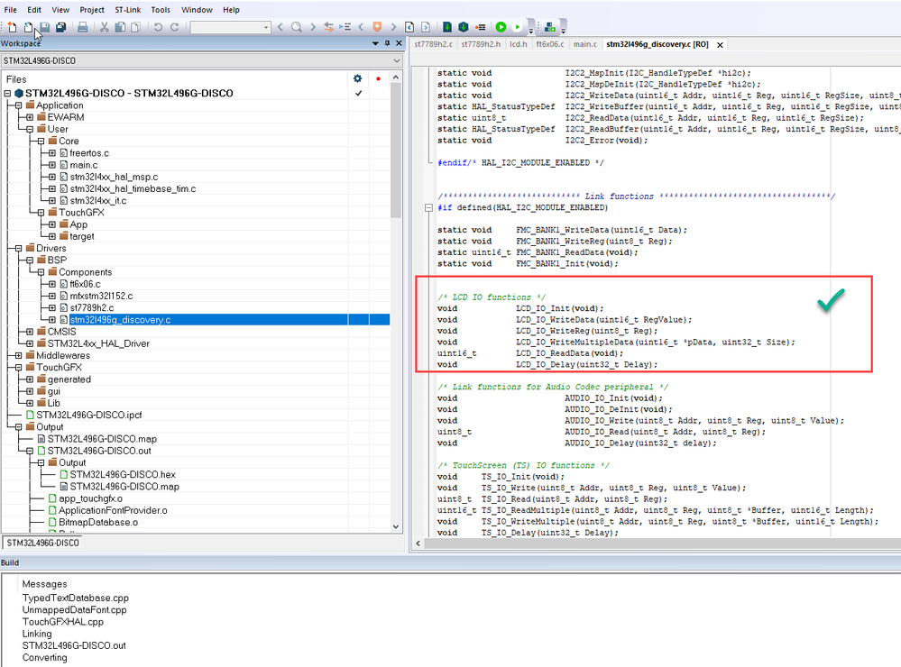This screenshot has height=667, width=901.
Task: Select main.c in the file tree
Action: coord(83,165)
